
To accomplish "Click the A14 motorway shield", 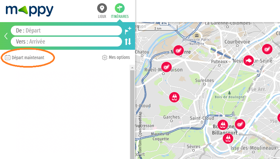I will 164,23.
